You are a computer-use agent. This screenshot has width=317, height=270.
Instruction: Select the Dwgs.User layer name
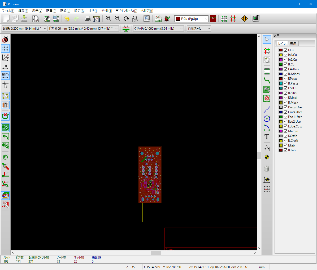[295, 107]
